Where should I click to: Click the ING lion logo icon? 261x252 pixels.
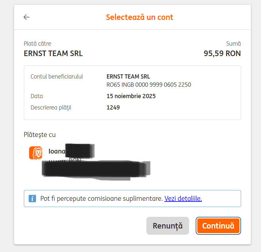pyautogui.click(x=36, y=153)
